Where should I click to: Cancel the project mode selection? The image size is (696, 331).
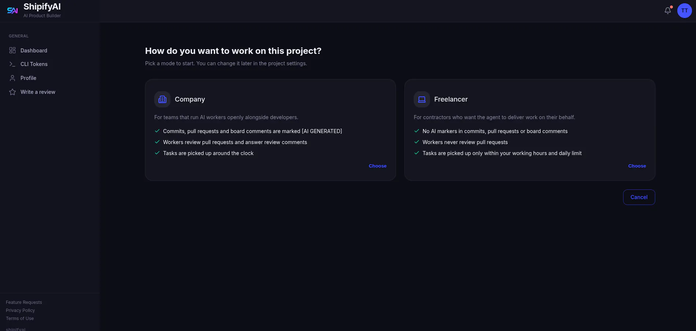click(x=639, y=197)
